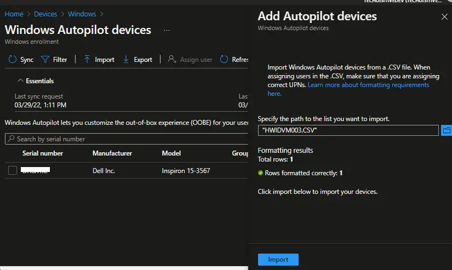This screenshot has width=452, height=270.
Task: Click the Refresh circular arrow icon
Action: coord(224,59)
